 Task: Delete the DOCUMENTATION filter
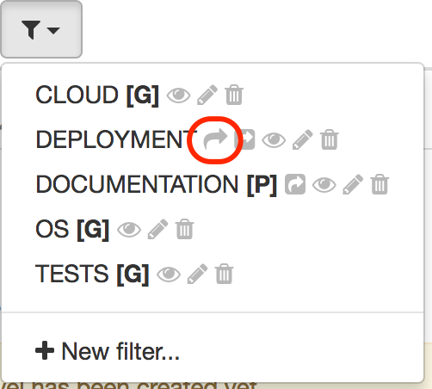380,184
